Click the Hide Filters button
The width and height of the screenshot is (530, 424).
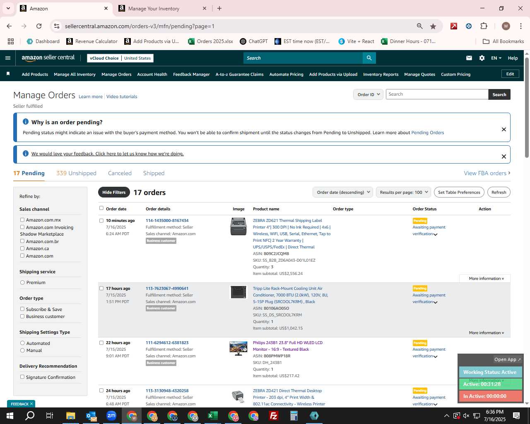114,192
